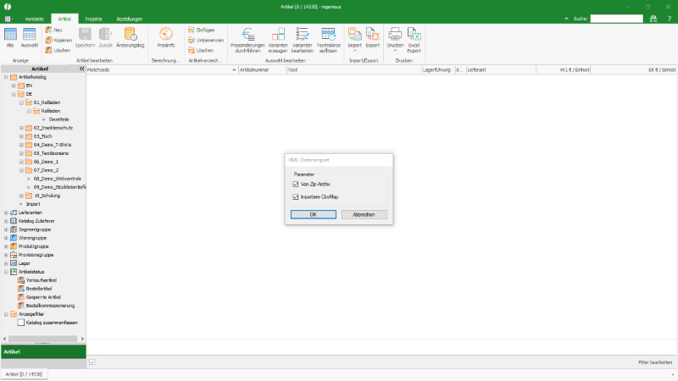Expand the EN folder
This screenshot has height=381, width=678.
14,86
